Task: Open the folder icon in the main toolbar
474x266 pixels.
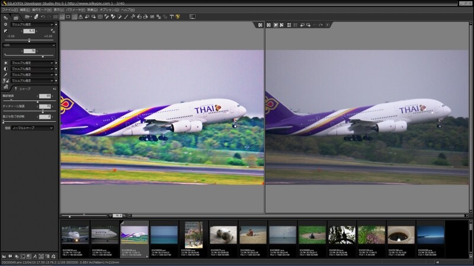Action: tap(27, 17)
